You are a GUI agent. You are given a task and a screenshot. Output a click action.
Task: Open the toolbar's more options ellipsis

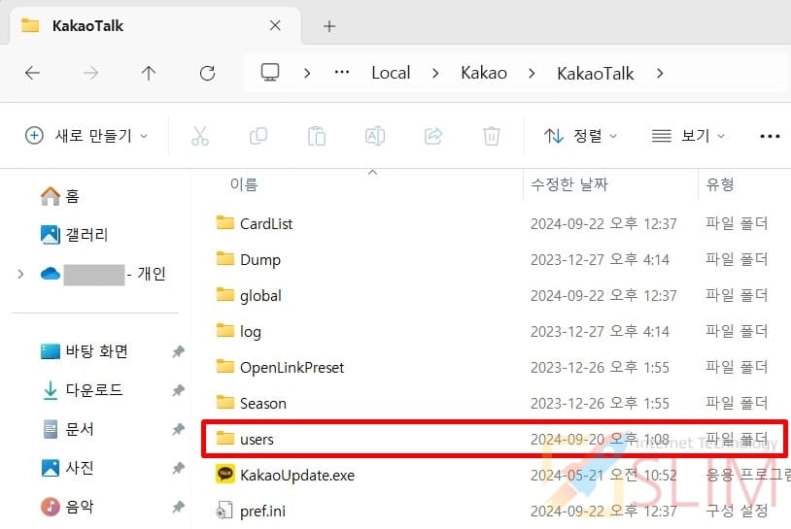pos(770,136)
